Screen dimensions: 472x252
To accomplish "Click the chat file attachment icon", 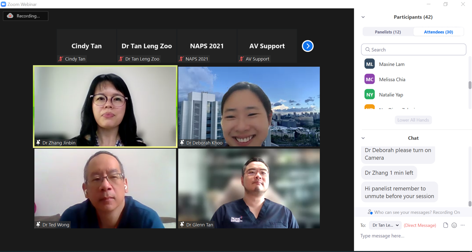I will click(x=445, y=225).
